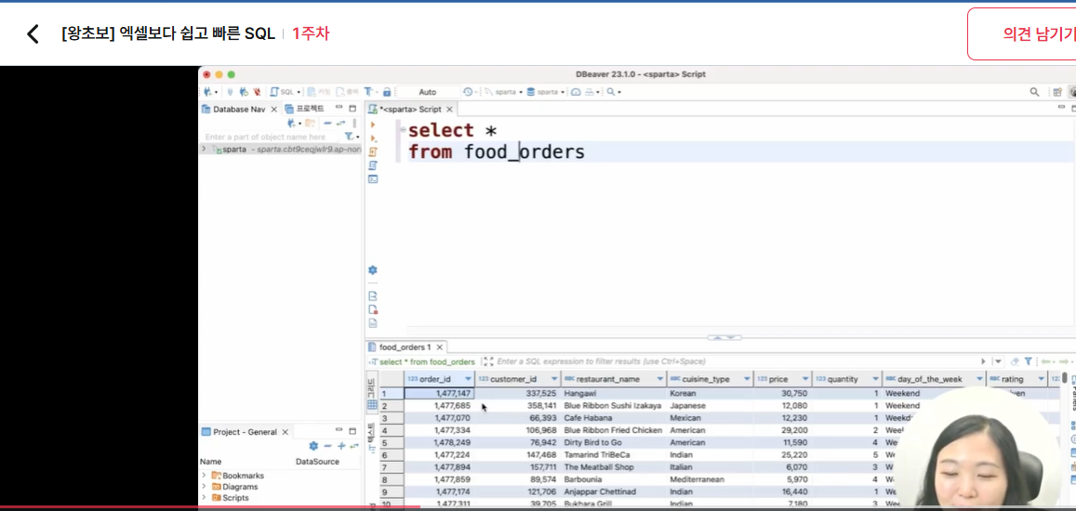Image resolution: width=1076 pixels, height=511 pixels.
Task: Close the Database Nav tab
Action: click(274, 109)
